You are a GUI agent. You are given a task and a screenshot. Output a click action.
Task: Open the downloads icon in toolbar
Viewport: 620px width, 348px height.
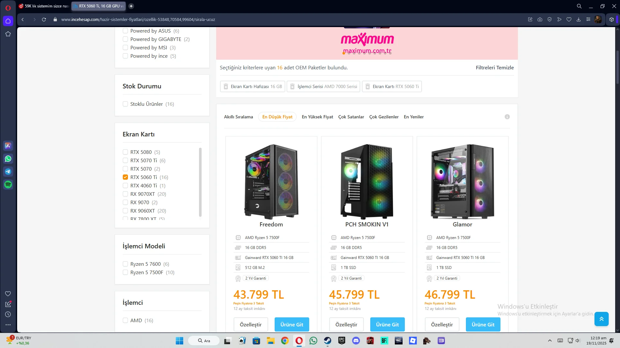click(579, 19)
